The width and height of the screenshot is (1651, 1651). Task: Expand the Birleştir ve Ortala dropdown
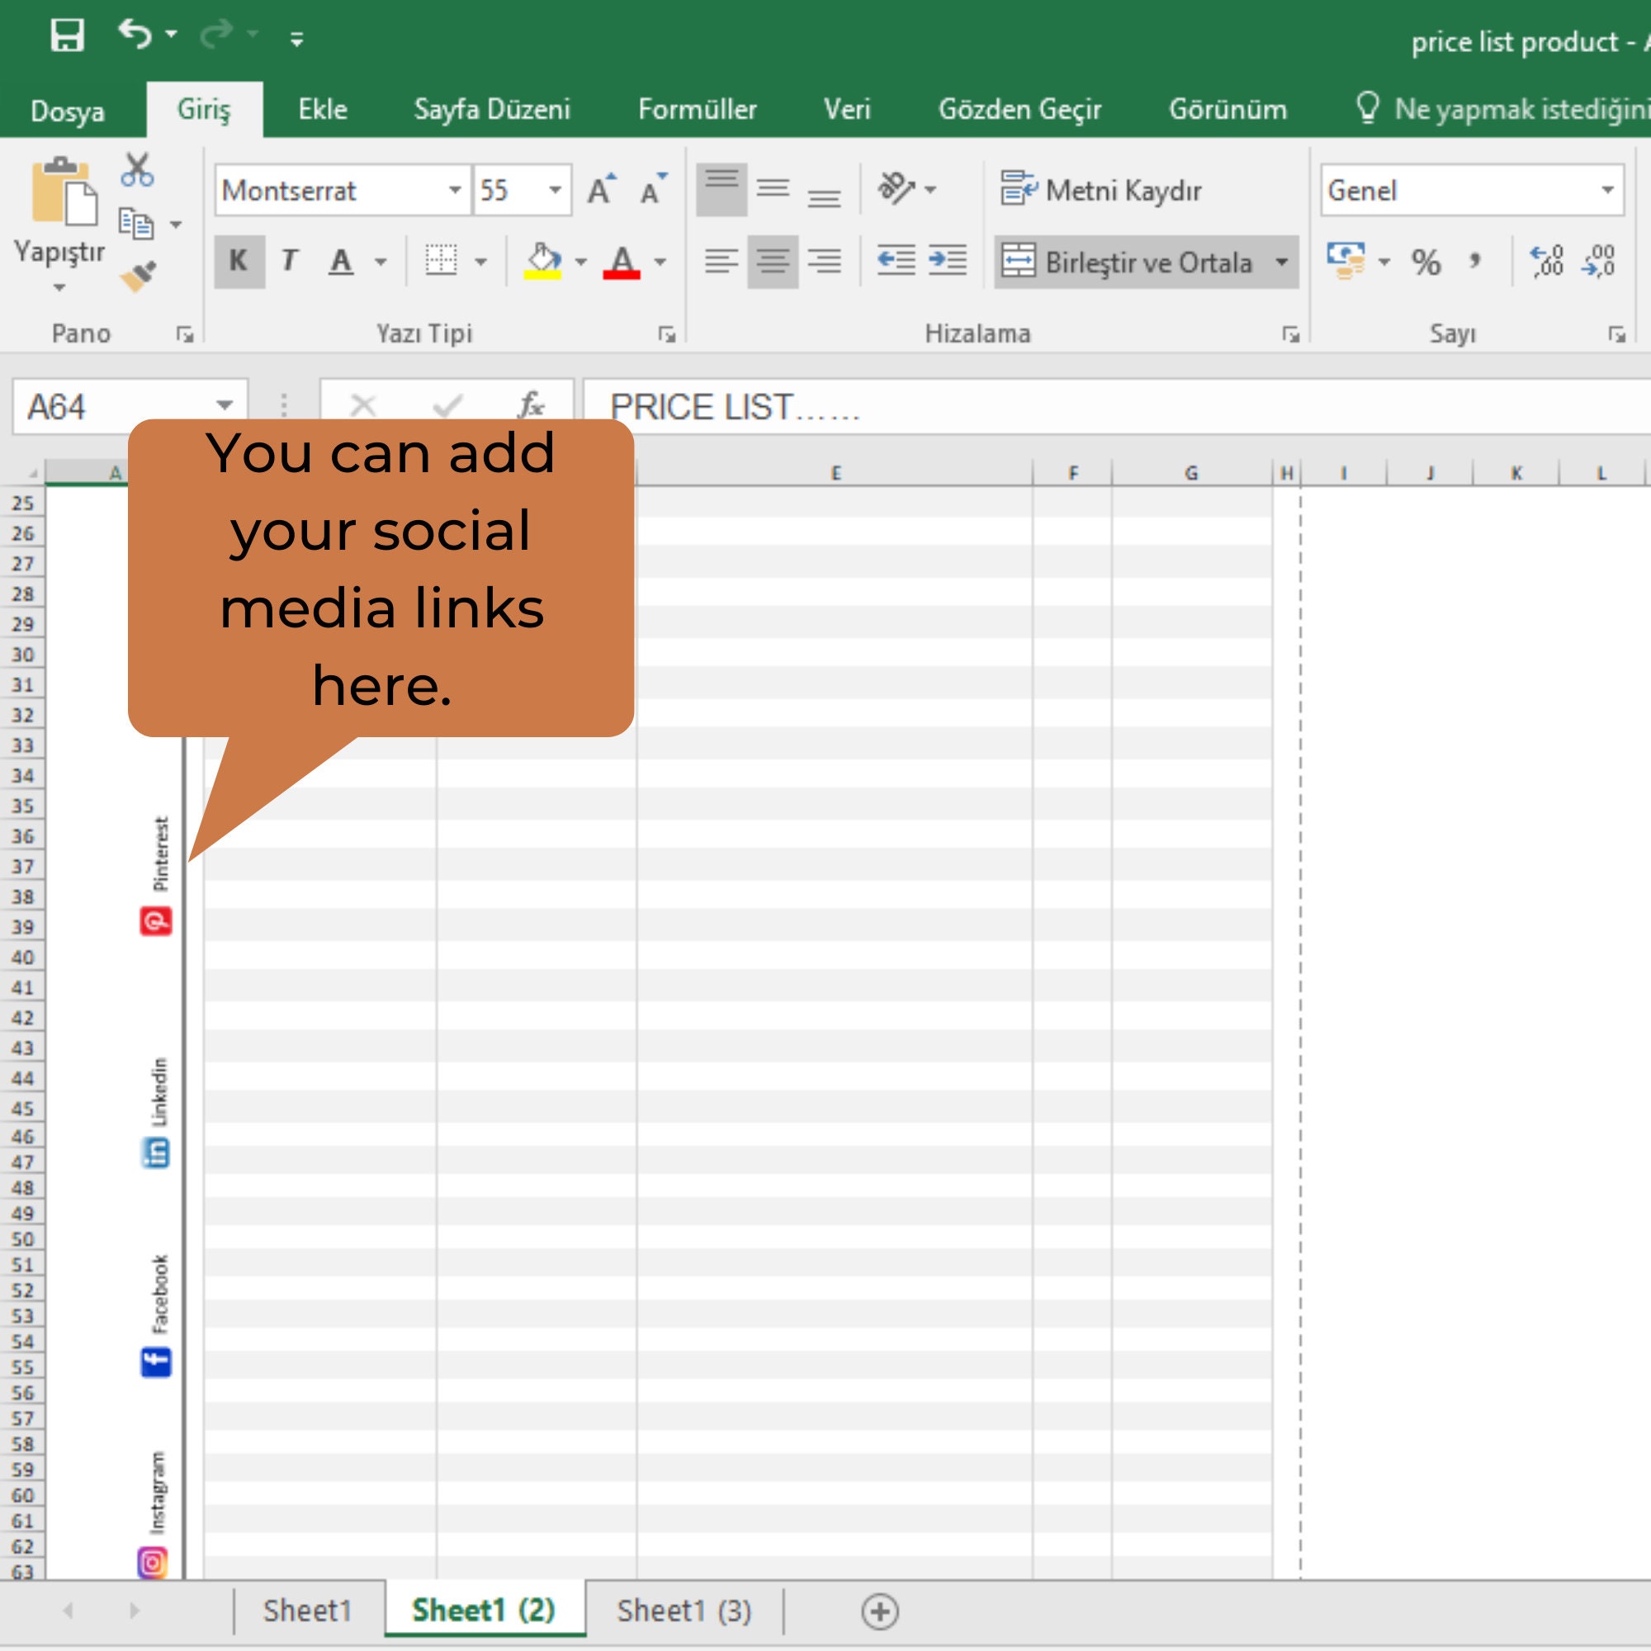pyautogui.click(x=1282, y=263)
